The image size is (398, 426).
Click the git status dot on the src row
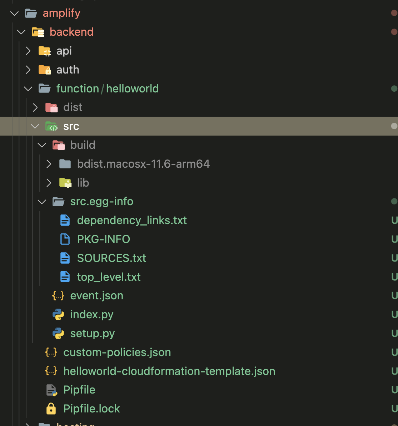click(394, 126)
